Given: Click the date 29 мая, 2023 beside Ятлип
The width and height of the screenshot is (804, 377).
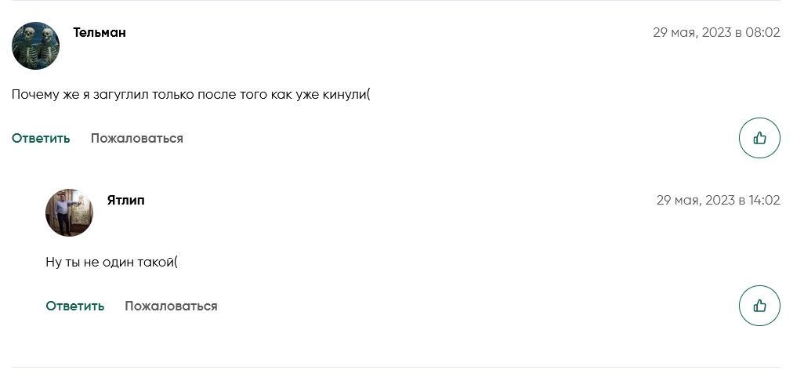Looking at the screenshot, I should [x=696, y=200].
